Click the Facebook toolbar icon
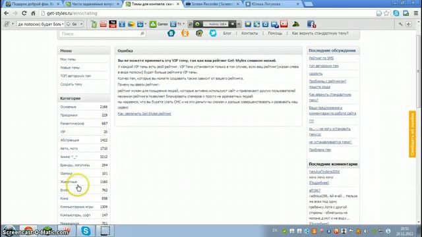The width and height of the screenshot is (422, 237). point(311,24)
